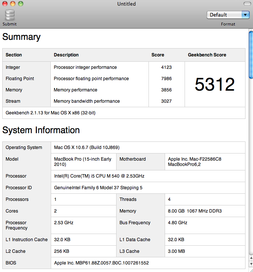Click the Description column header
Image resolution: width=253 pixels, height=272 pixels.
66,55
